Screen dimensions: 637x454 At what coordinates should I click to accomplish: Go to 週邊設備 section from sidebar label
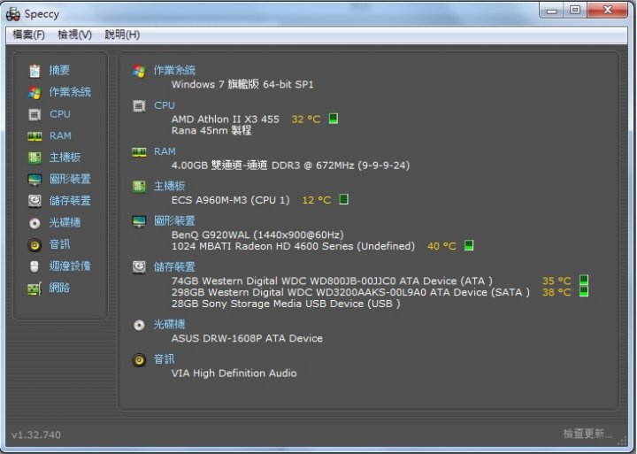click(70, 265)
